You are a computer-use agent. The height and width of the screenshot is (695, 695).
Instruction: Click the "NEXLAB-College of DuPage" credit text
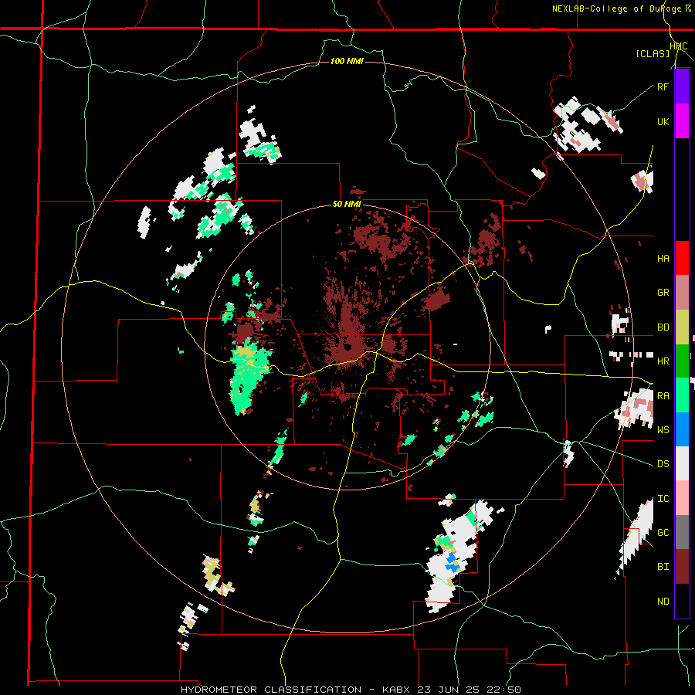coord(618,8)
